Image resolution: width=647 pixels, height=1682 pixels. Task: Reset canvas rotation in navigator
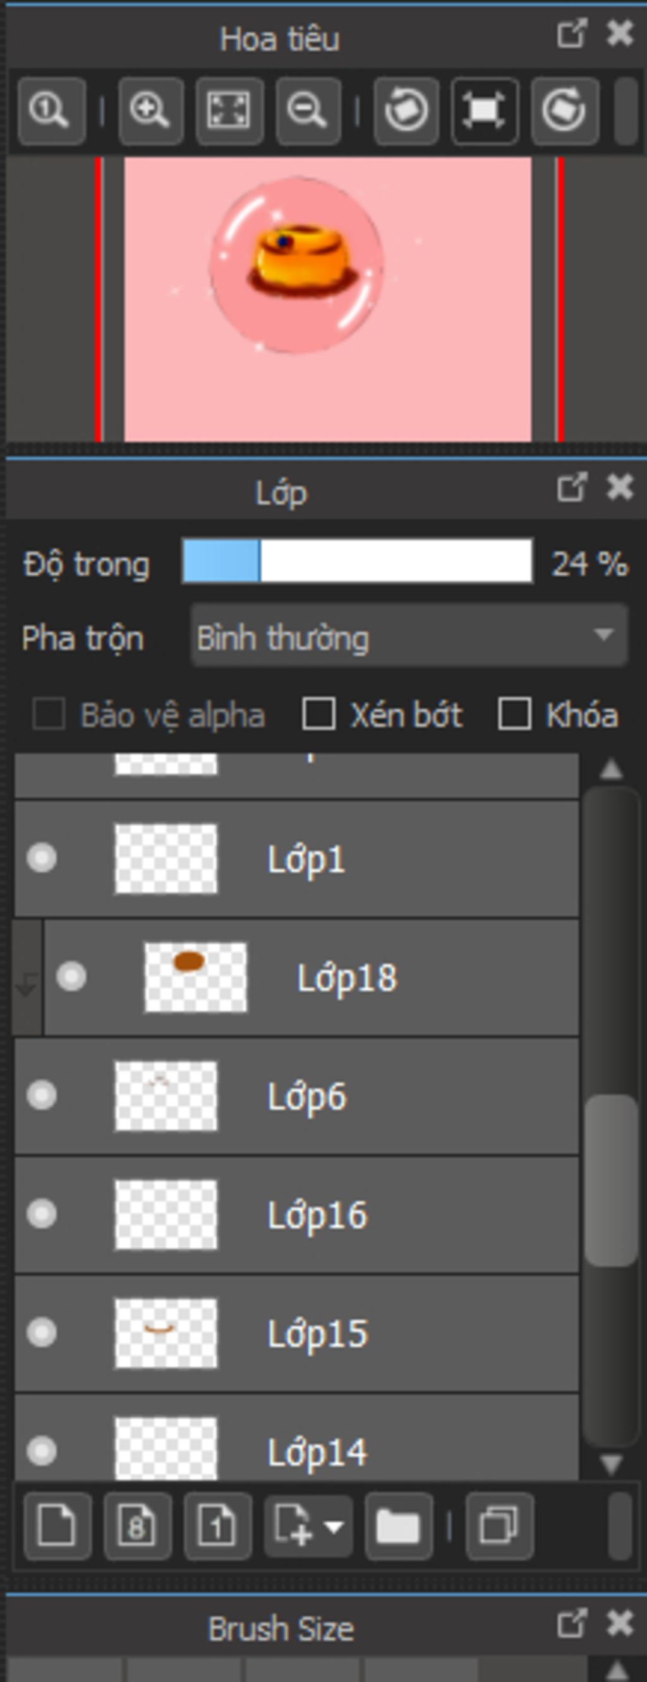(485, 111)
